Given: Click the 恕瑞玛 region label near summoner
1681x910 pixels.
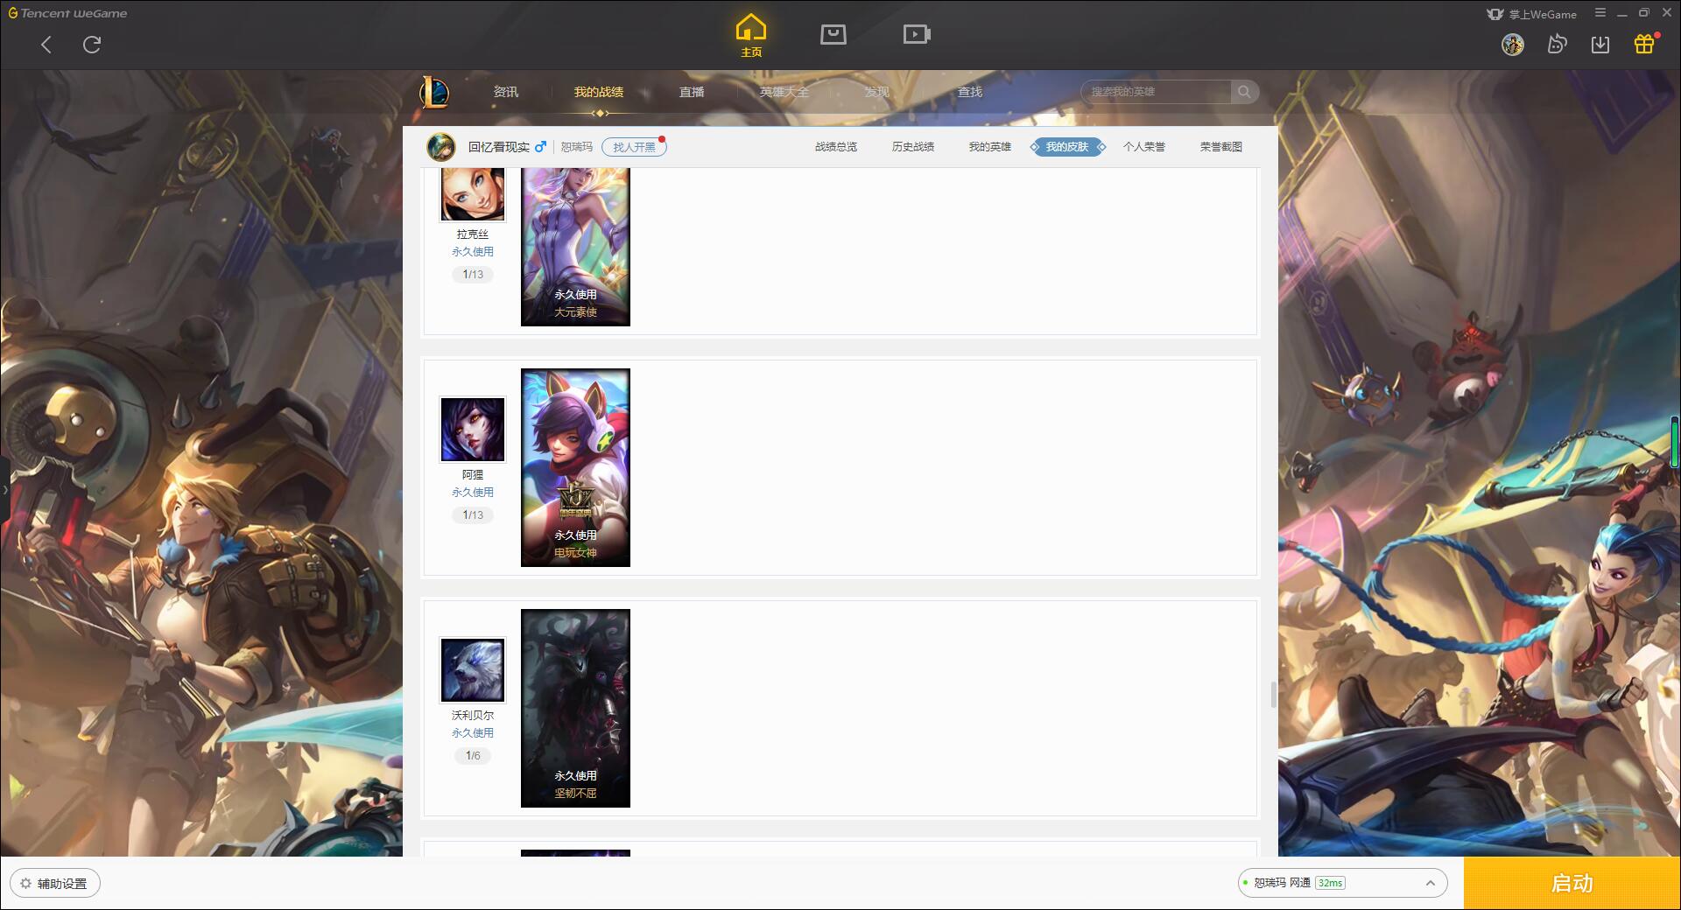Looking at the screenshot, I should (576, 147).
